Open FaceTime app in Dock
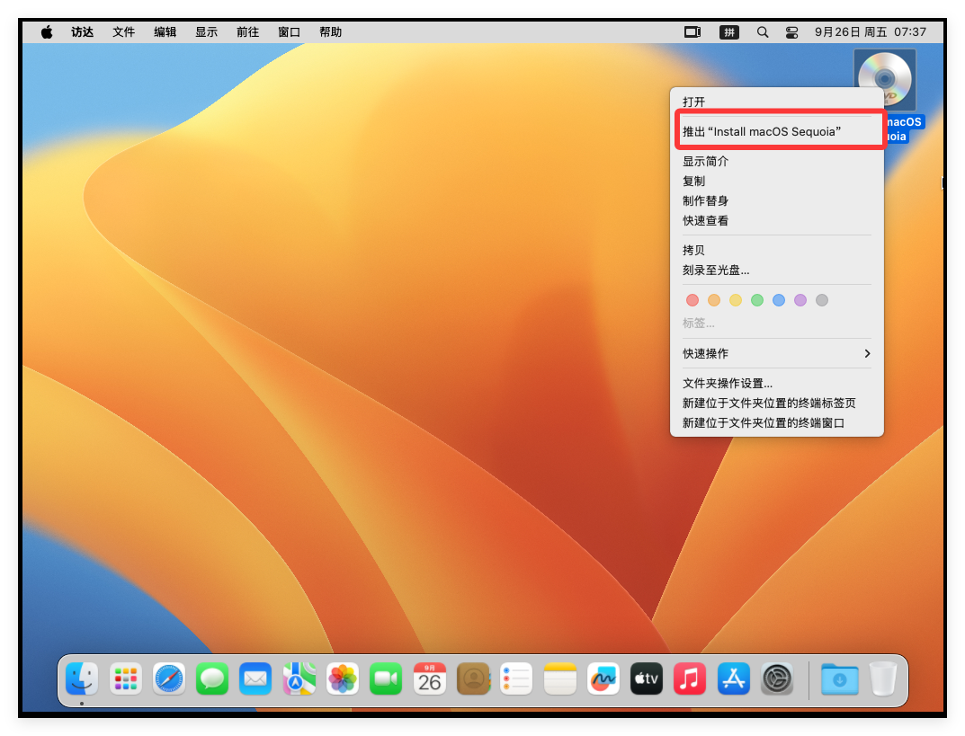Screen dimensions: 965x736 [x=386, y=678]
